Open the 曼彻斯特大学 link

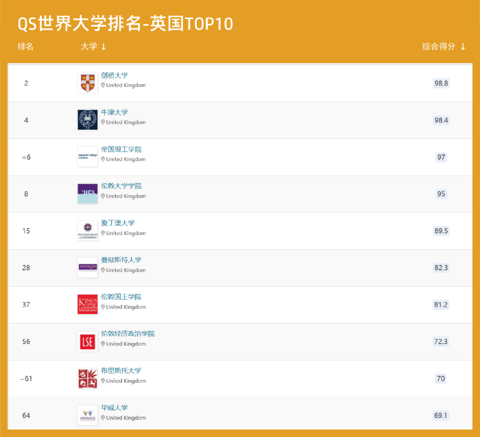(121, 260)
